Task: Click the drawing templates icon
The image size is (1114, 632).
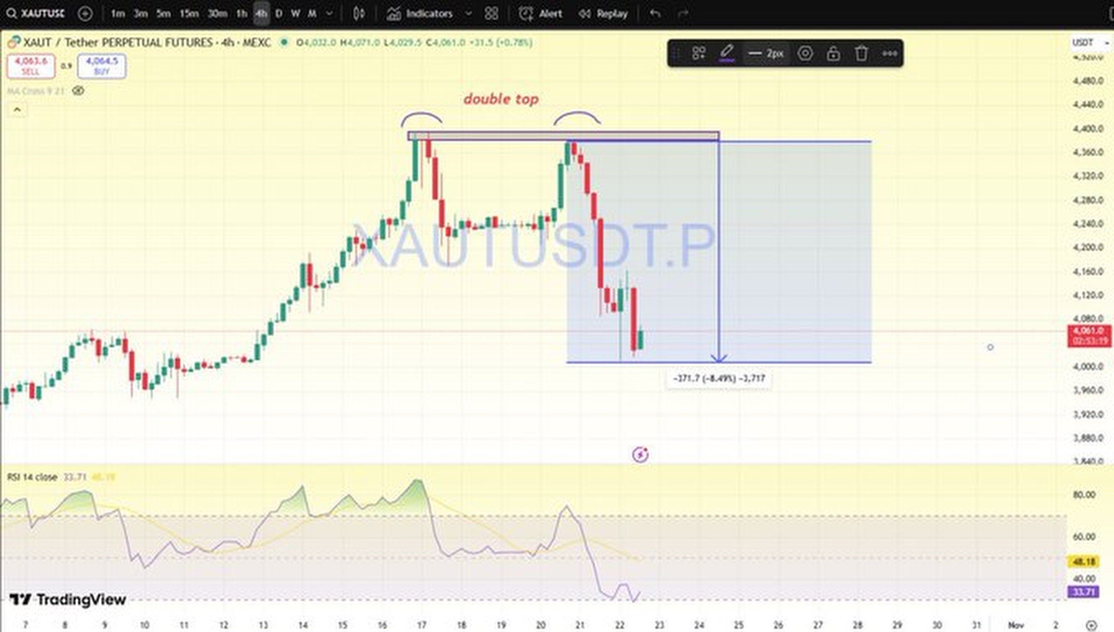Action: (x=698, y=53)
